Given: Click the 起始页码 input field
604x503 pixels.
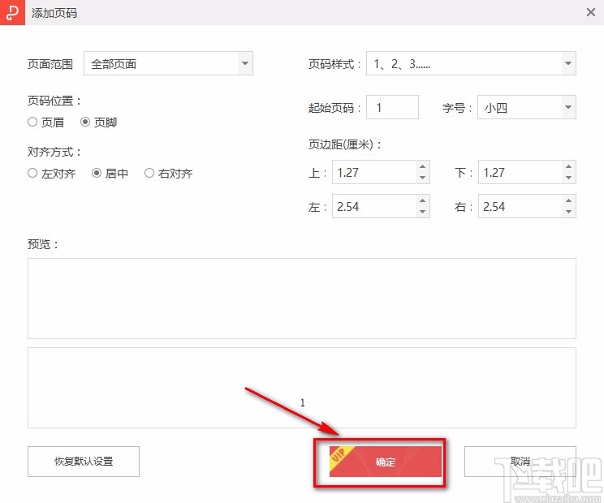Looking at the screenshot, I should (x=392, y=108).
